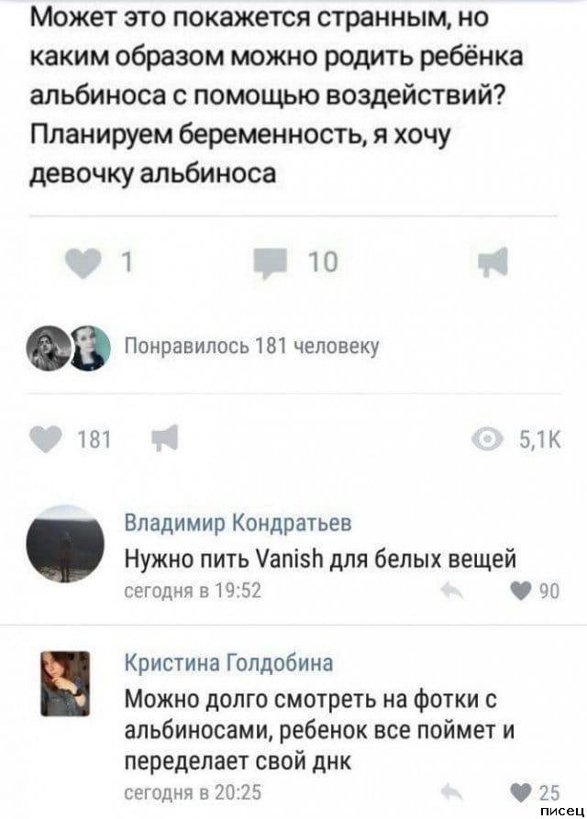
Task: Reply to Владимир Кондратьев's comment
Action: point(451,592)
